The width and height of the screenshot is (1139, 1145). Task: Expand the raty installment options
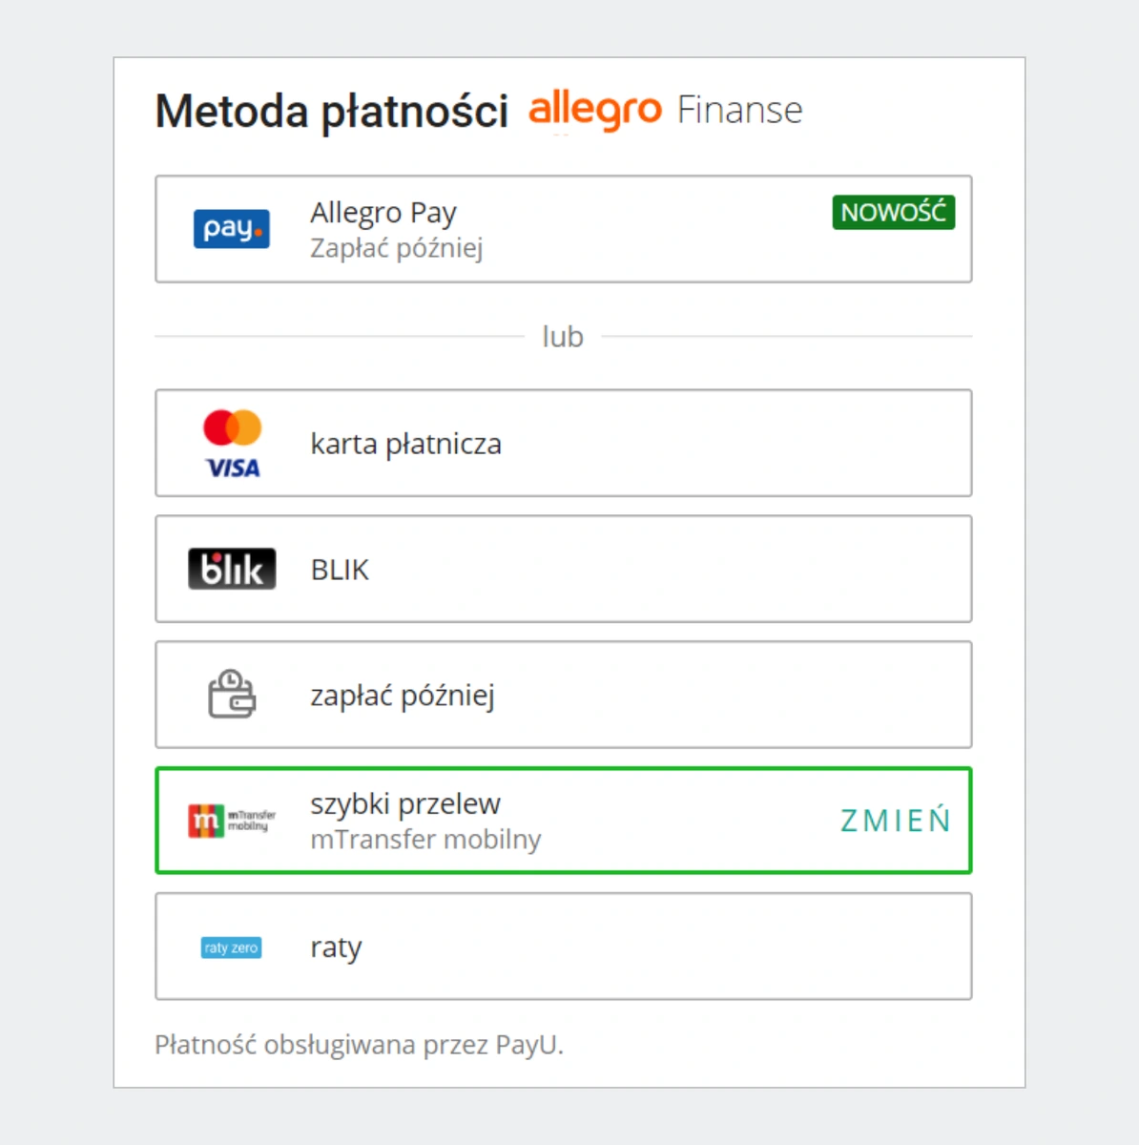click(x=563, y=947)
